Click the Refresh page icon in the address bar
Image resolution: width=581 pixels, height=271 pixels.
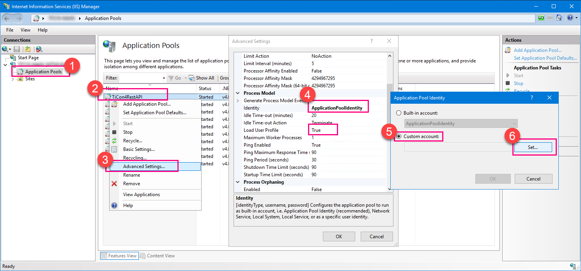pyautogui.click(x=541, y=18)
